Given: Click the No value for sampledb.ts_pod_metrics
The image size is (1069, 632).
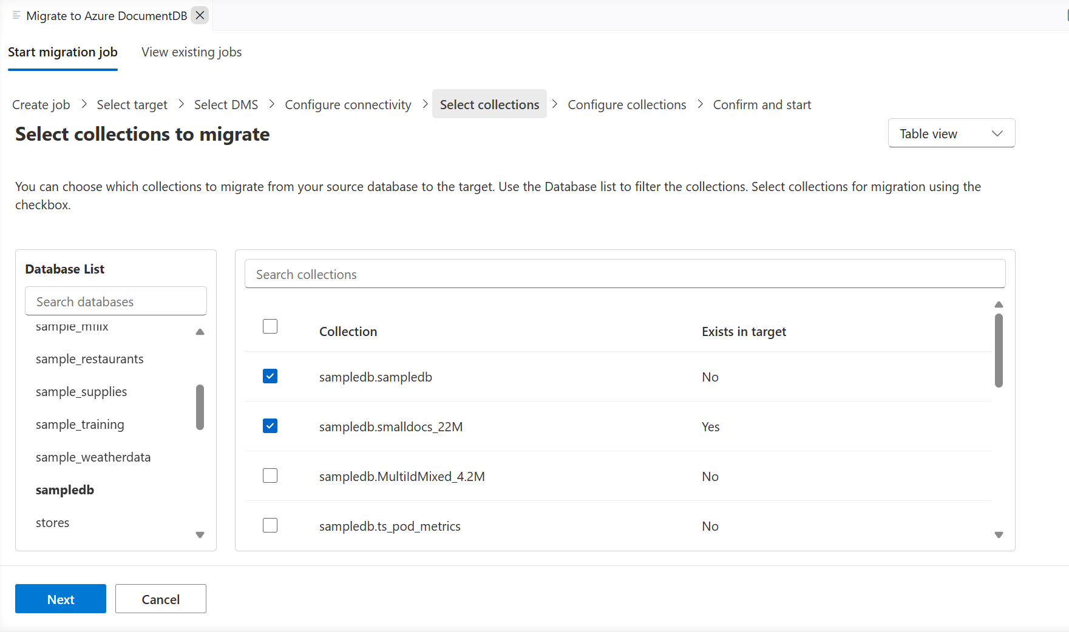Looking at the screenshot, I should [710, 526].
